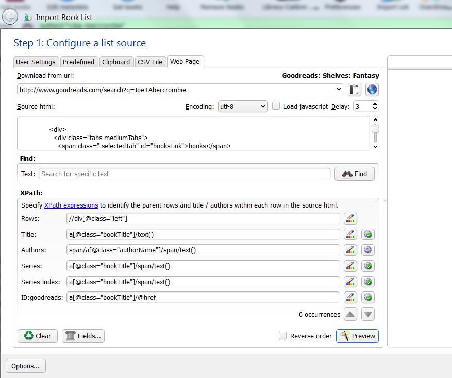Click the gear icon on the Authors row
The width and height of the screenshot is (452, 378).
click(367, 250)
